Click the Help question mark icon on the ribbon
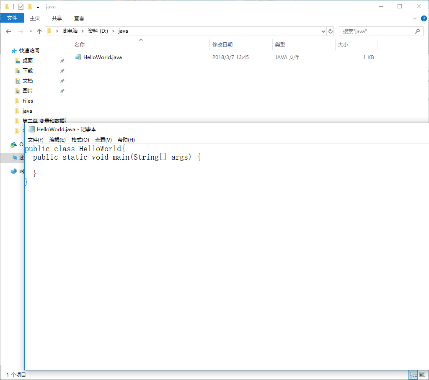Screen dimensions: 429x380 424,18
